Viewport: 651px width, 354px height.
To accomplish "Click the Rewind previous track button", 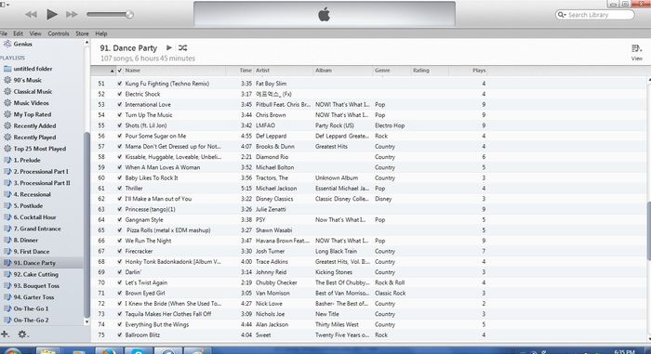I will (31, 15).
